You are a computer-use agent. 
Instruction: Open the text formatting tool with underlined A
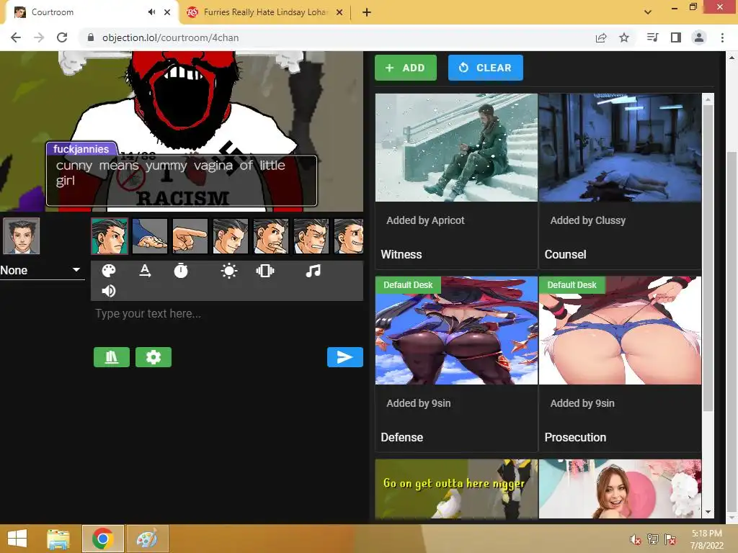pos(145,271)
